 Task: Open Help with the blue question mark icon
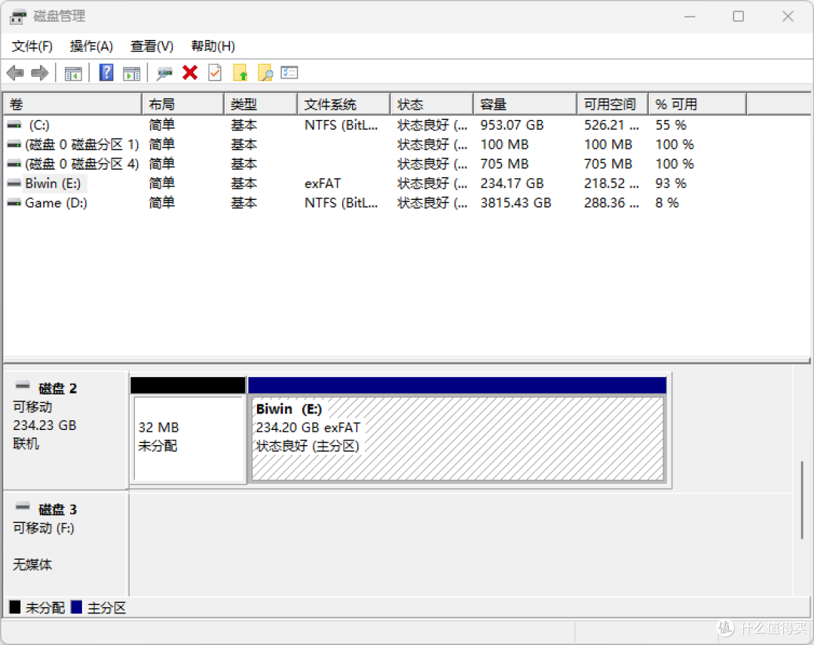pyautogui.click(x=106, y=72)
